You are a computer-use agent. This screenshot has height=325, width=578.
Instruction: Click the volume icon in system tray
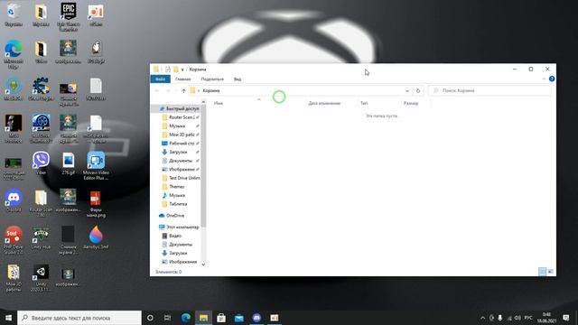point(517,318)
